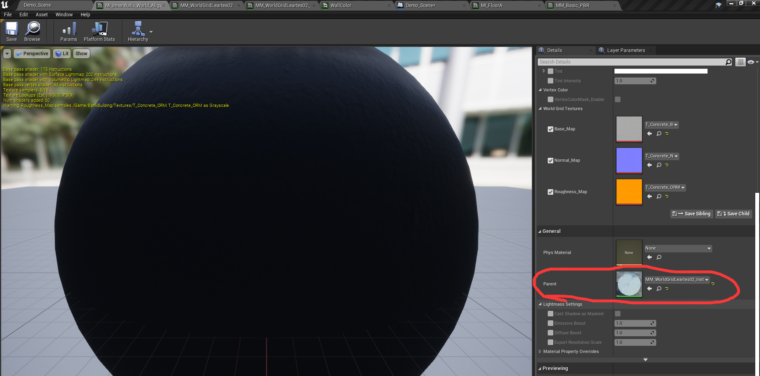Browse to T_Concrete_ORM texture with magnifier

click(659, 196)
